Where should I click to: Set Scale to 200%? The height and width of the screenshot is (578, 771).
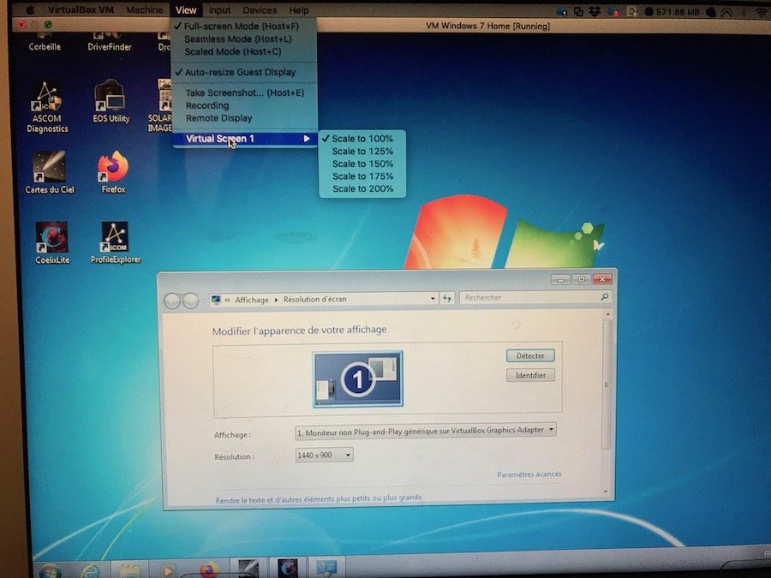[362, 188]
